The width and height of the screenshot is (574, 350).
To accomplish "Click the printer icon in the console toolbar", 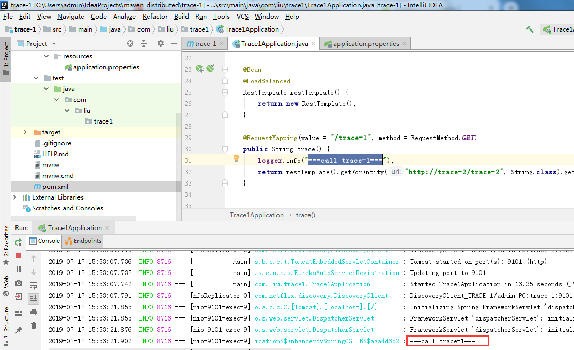I will (x=34, y=312).
